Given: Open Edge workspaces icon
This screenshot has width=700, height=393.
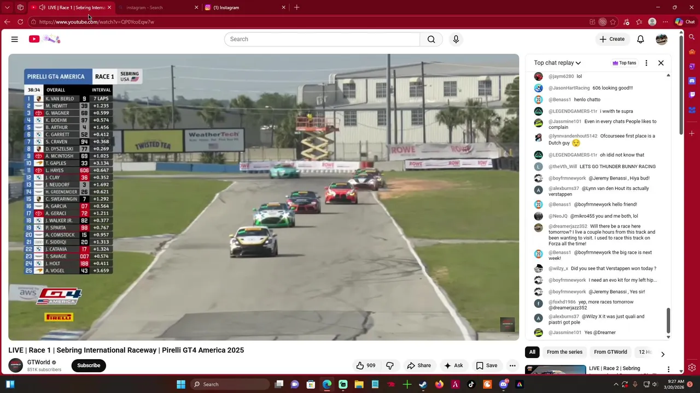Looking at the screenshot, I should (20, 8).
